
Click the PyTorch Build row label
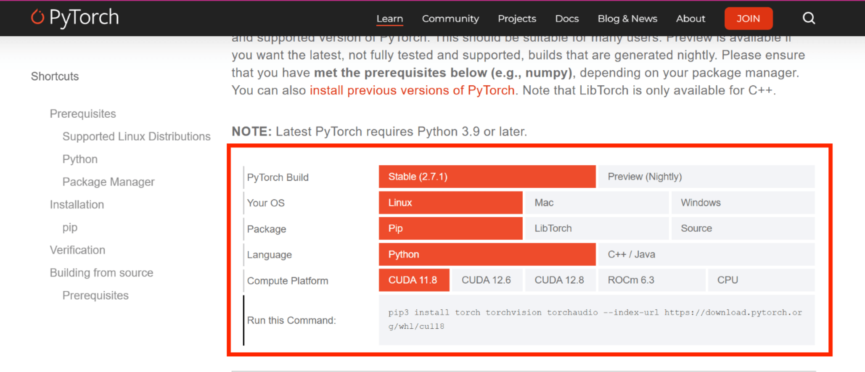point(278,177)
